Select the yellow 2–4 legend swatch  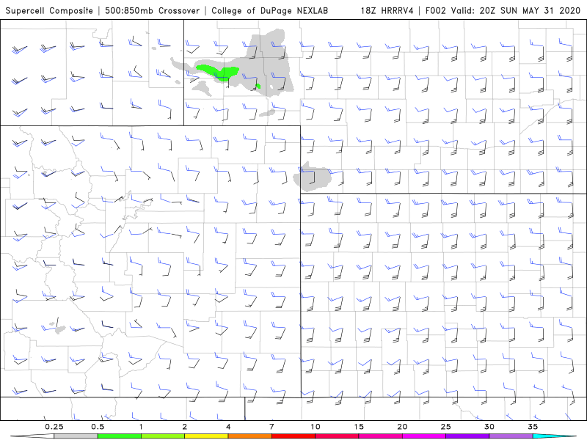[206, 436]
